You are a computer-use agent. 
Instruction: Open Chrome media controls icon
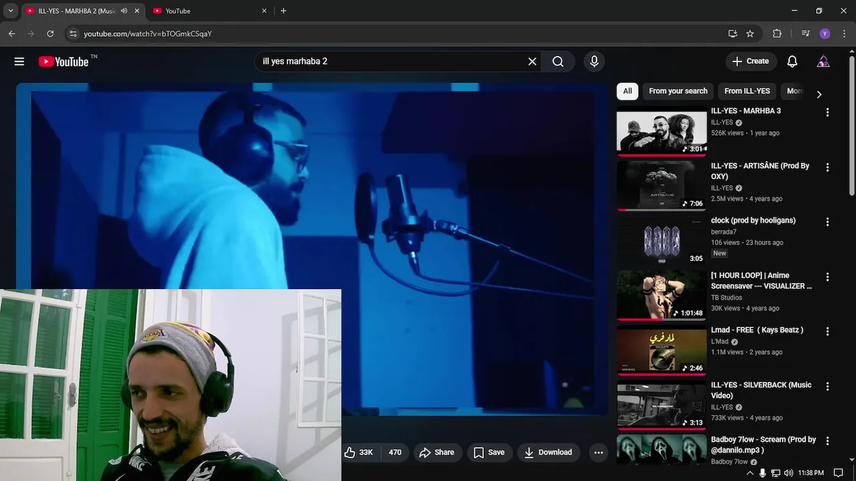[x=805, y=33]
